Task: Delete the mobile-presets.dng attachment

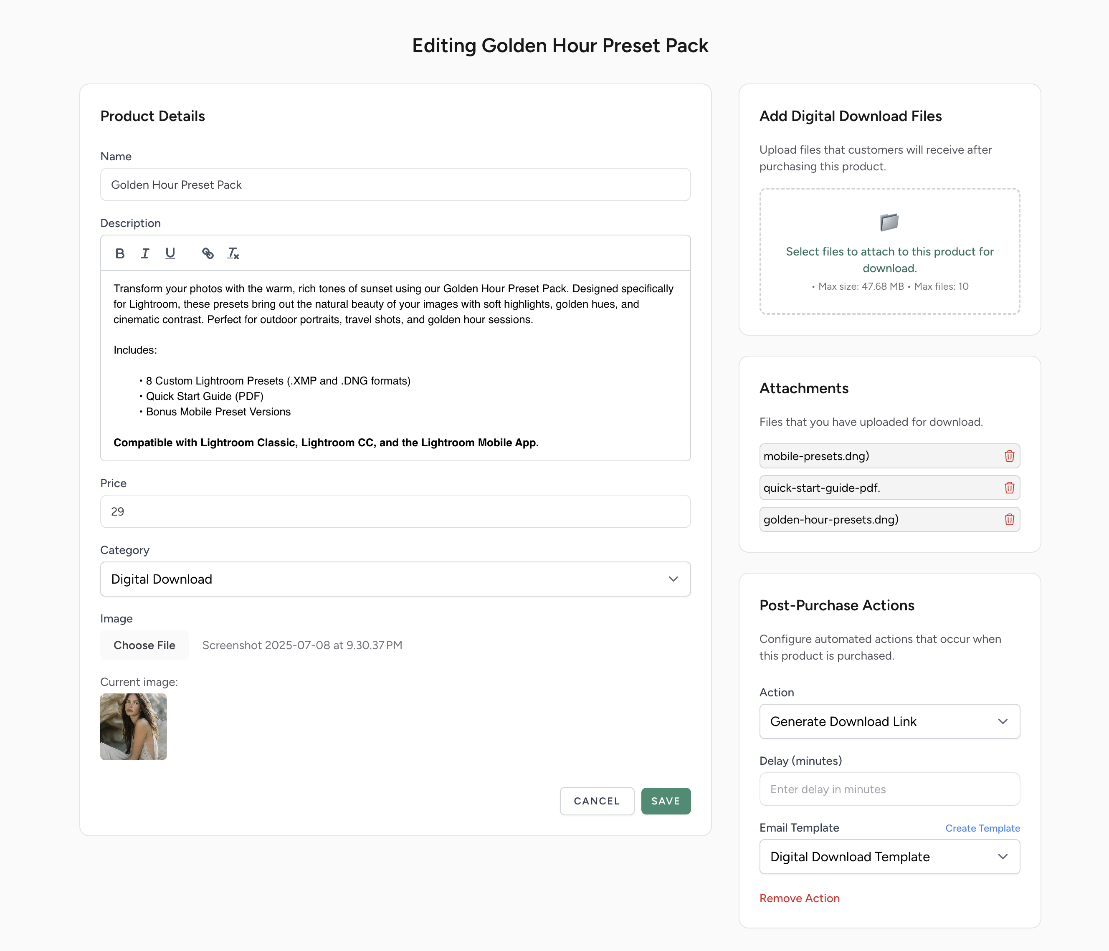Action: click(x=1009, y=456)
